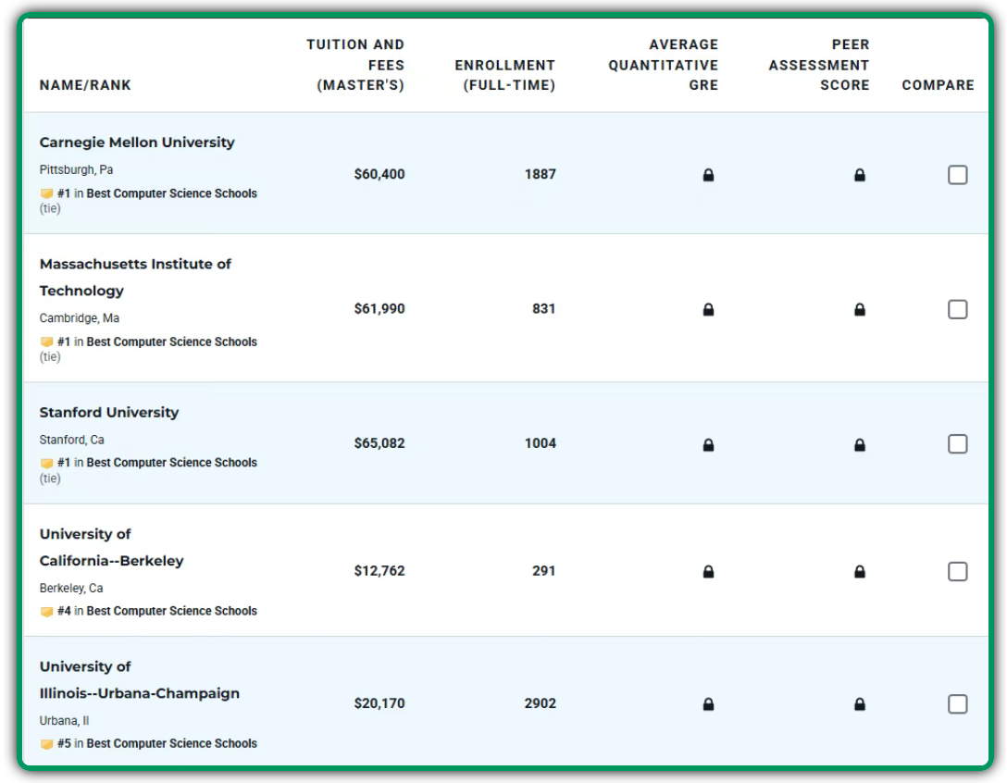Check the compare box for Carnegie Mellon University

957,175
